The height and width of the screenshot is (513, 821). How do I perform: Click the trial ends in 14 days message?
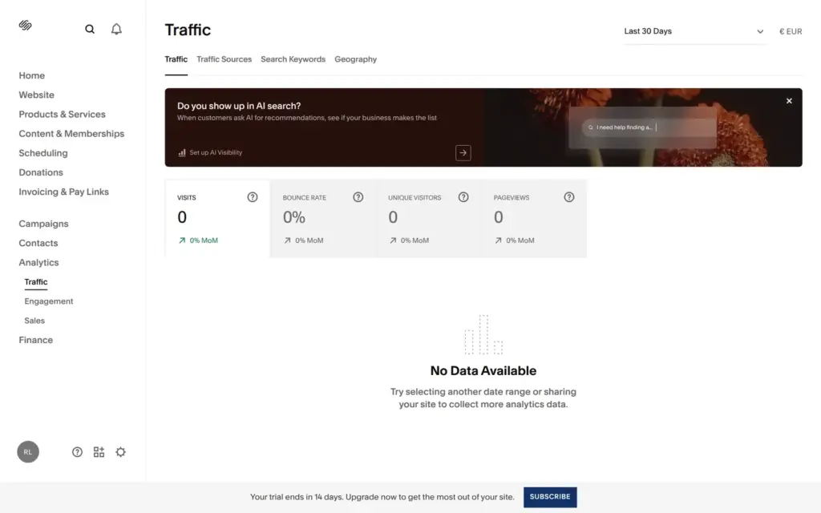[x=382, y=497]
